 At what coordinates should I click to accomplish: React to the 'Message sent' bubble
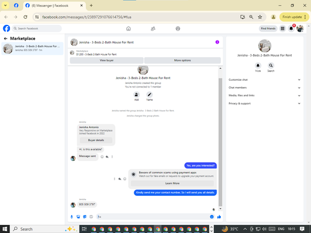point(102,157)
